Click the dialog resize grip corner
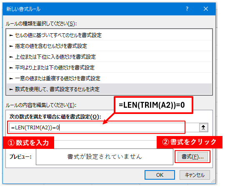225x188 pixels. pyautogui.click(x=213, y=181)
